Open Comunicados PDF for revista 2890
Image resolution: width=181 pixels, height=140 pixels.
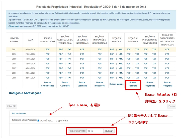(47, 54)
